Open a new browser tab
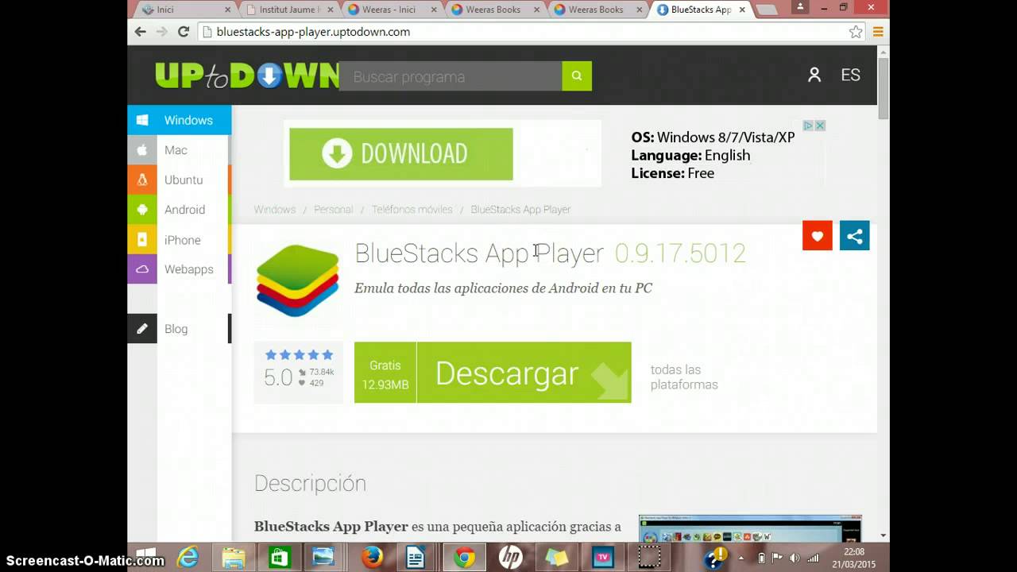Image resolution: width=1017 pixels, height=572 pixels. 767,10
